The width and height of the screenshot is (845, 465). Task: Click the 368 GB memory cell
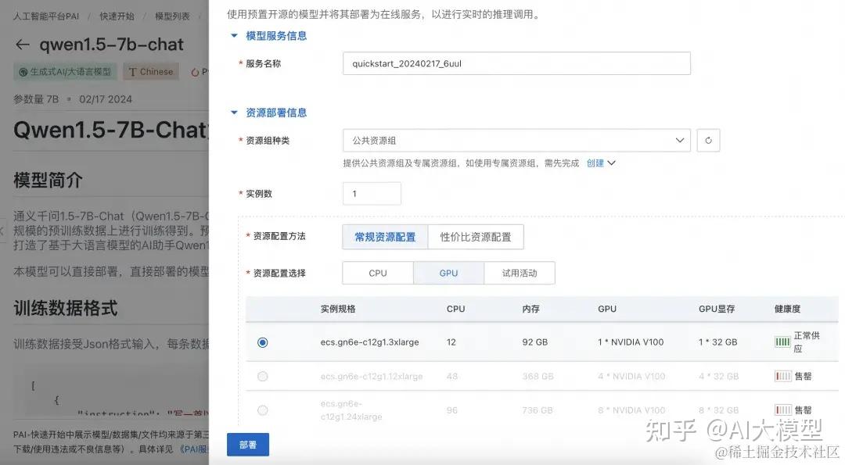click(538, 376)
